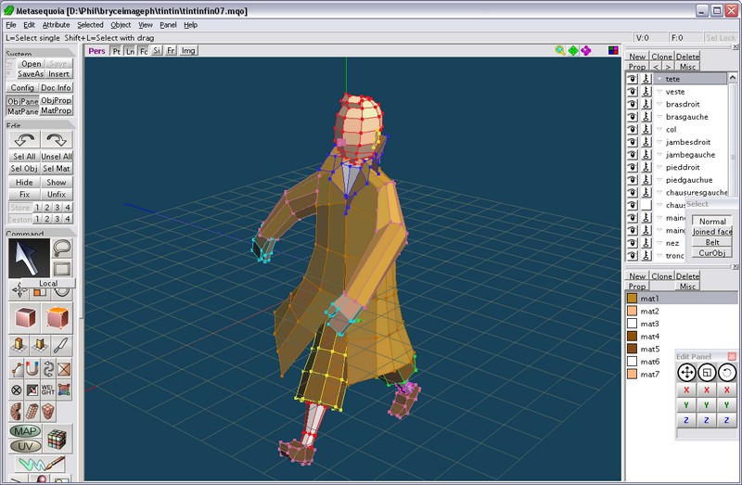Select the mat4 brown color swatch
The height and width of the screenshot is (485, 742).
click(x=632, y=337)
